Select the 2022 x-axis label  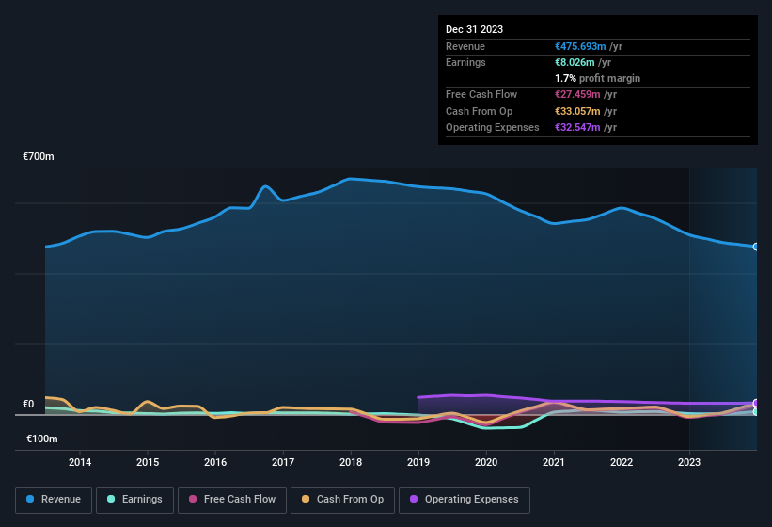pyautogui.click(x=622, y=462)
